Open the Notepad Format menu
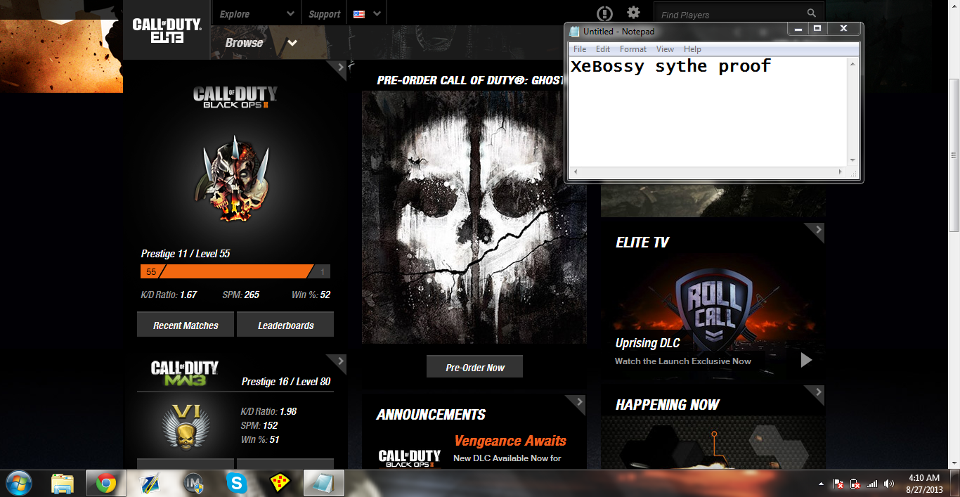The image size is (960, 497). click(633, 49)
